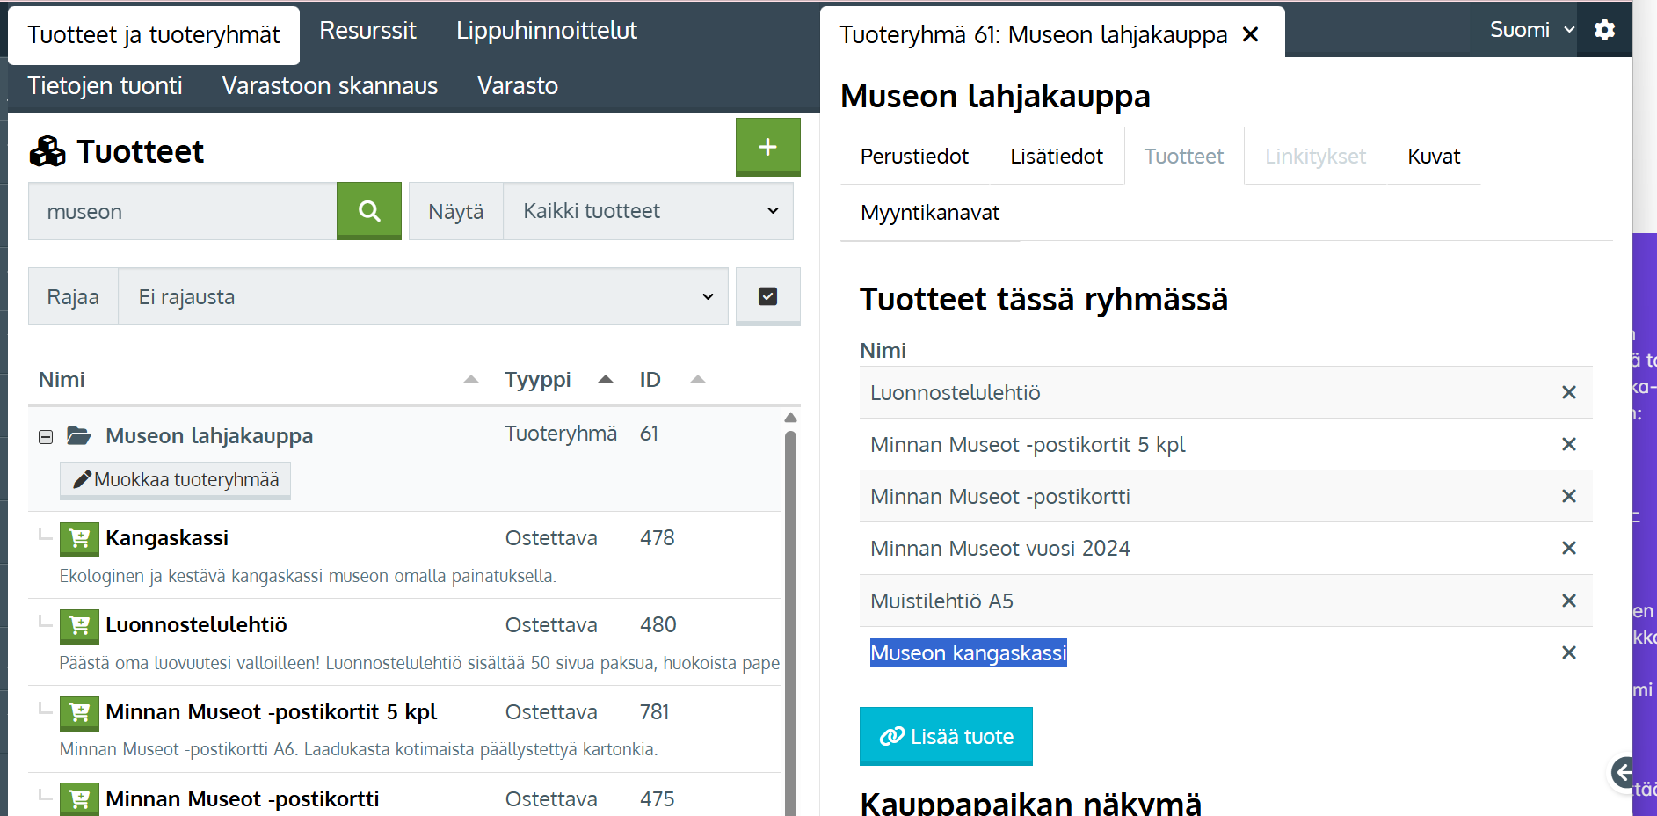The height and width of the screenshot is (816, 1657).
Task: Click the back arrow circle on the right edge
Action: point(1623,773)
